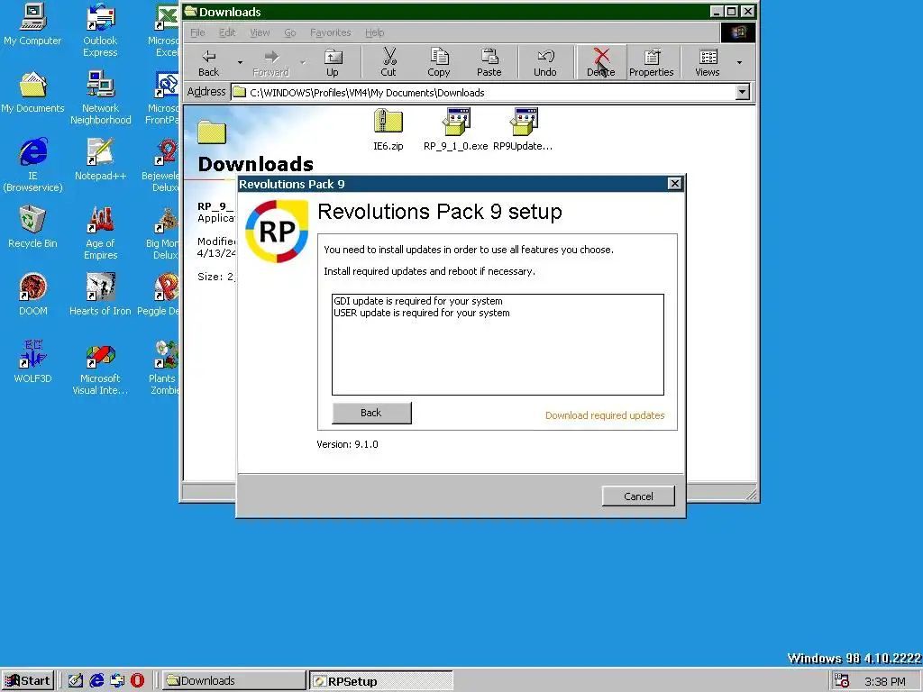Open the File menu
Screen dimensions: 923x692
(197, 32)
